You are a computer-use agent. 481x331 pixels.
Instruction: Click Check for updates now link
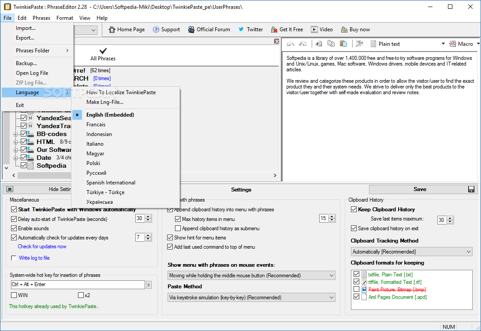(42, 246)
